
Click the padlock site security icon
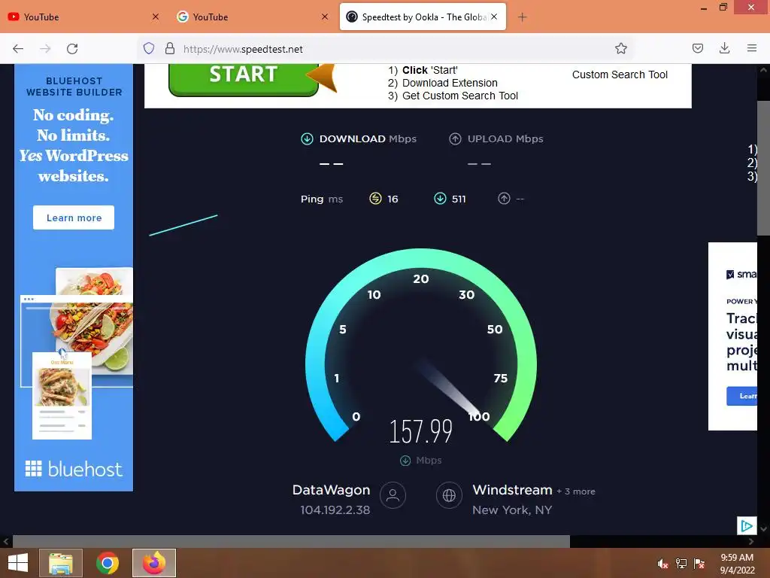coord(170,48)
